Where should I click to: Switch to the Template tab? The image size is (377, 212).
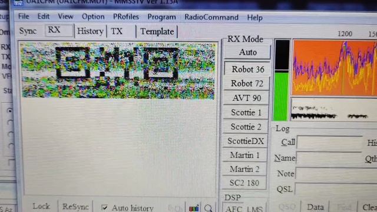pyautogui.click(x=157, y=31)
